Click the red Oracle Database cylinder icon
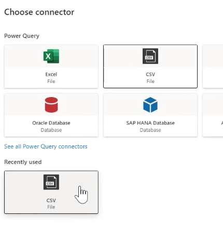 tap(51, 105)
